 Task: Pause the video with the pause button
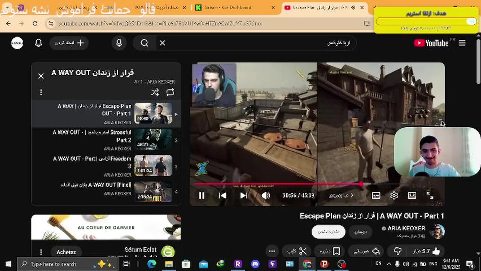(x=202, y=195)
